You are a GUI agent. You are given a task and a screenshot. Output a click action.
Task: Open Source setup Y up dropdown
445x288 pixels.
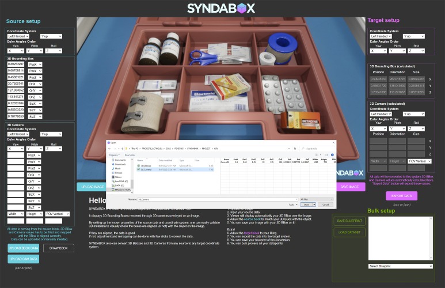click(51, 36)
